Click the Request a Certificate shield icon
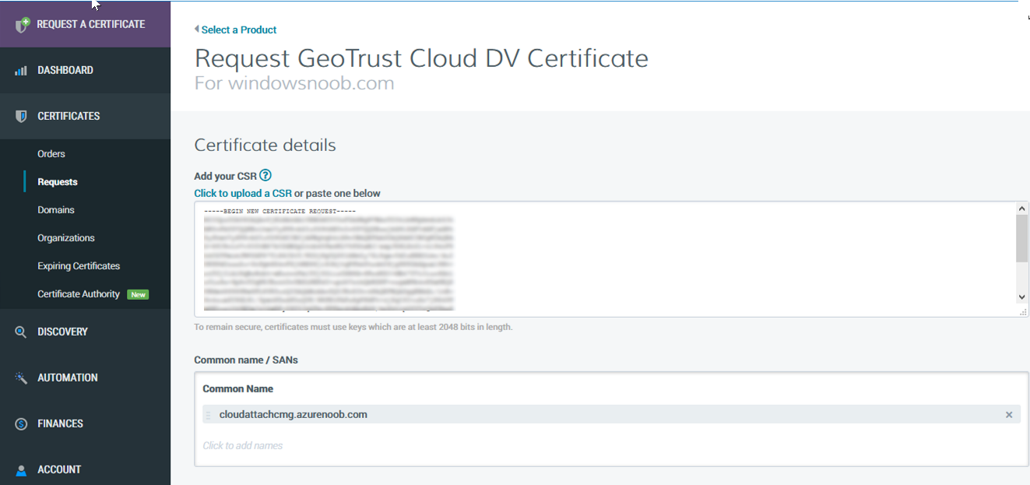This screenshot has height=485, width=1030. pos(23,24)
